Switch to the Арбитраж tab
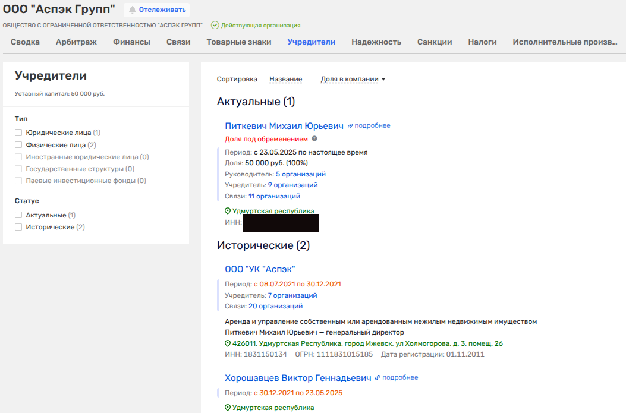This screenshot has height=413, width=626. 76,42
